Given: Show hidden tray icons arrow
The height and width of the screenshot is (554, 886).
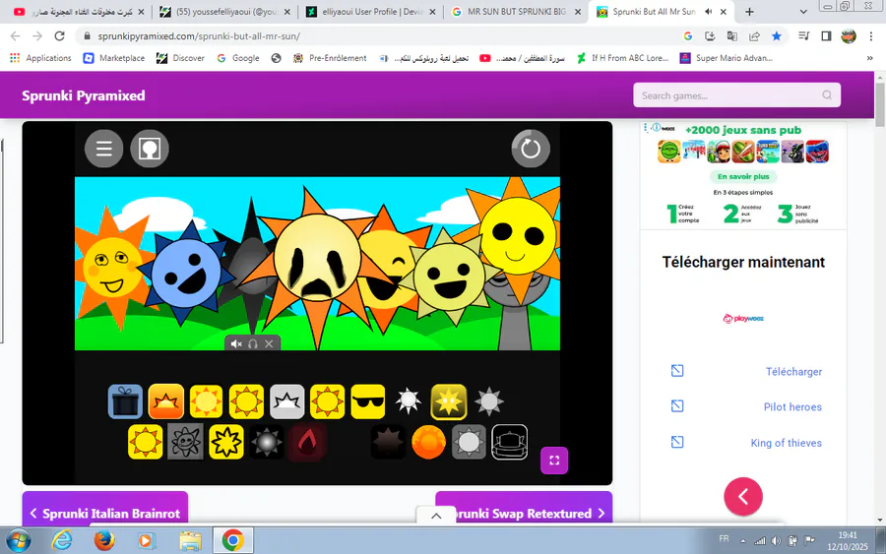Looking at the screenshot, I should [x=743, y=540].
